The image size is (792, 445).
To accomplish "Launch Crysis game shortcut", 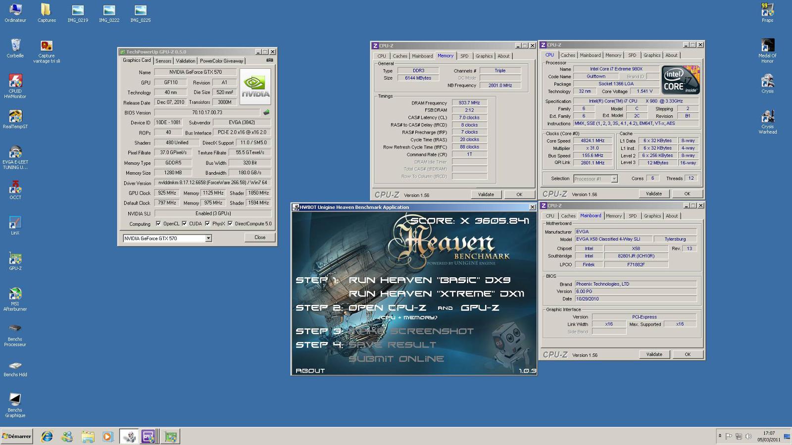I will (767, 84).
